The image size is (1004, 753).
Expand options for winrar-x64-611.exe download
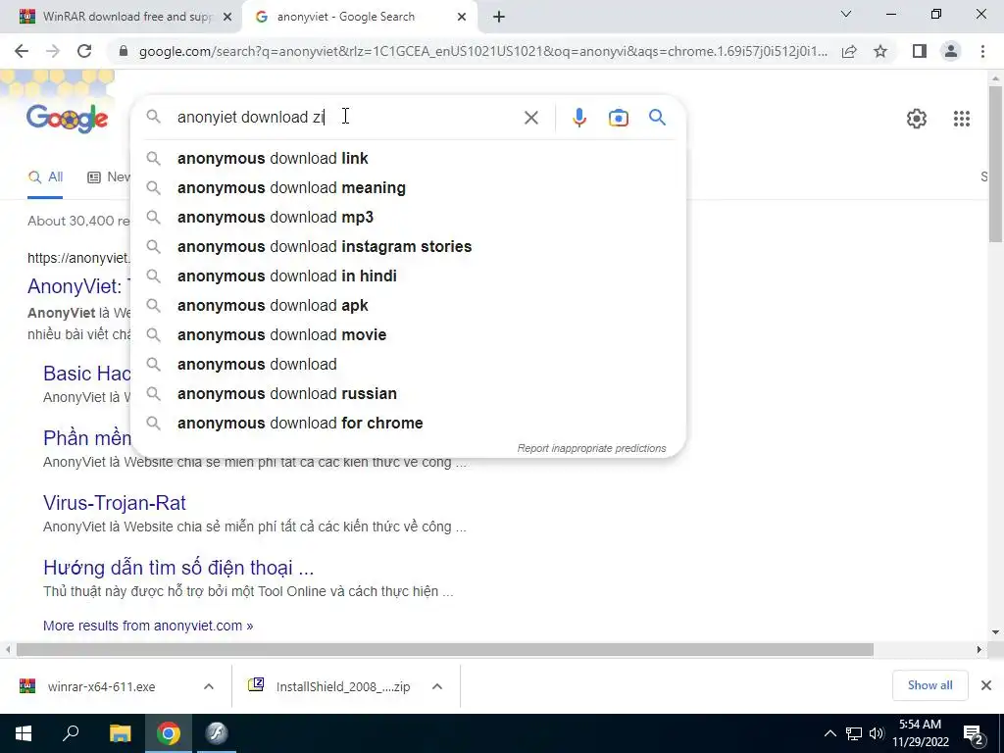pos(208,686)
